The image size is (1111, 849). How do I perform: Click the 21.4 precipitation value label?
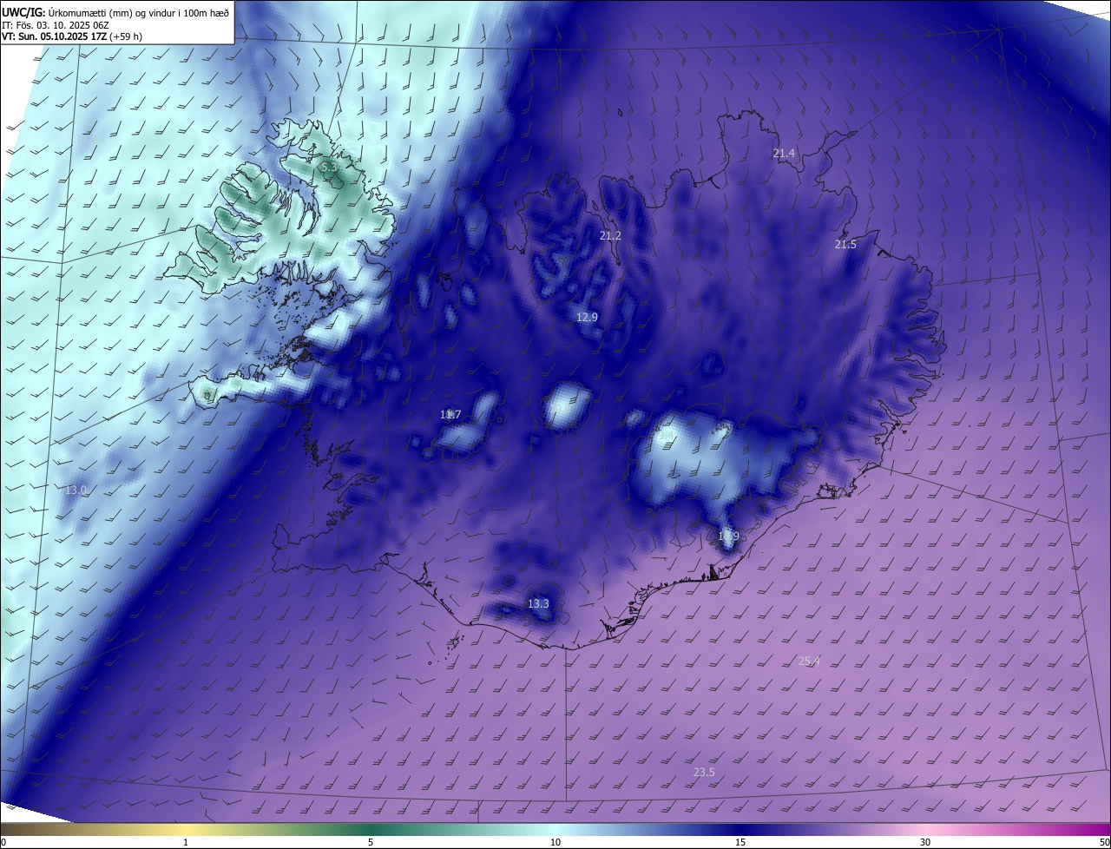pyautogui.click(x=784, y=154)
